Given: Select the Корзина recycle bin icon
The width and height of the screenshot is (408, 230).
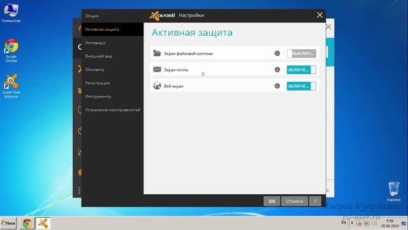Looking at the screenshot, I should (394, 192).
